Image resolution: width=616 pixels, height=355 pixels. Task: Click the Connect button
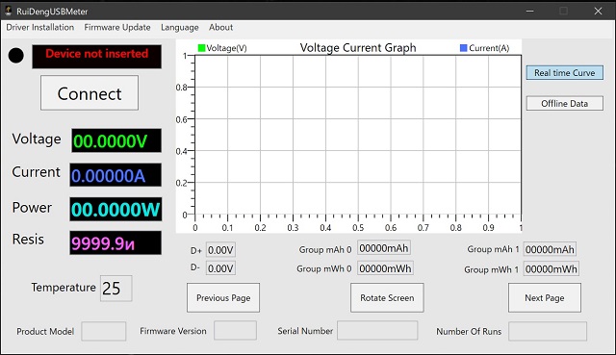pos(90,93)
